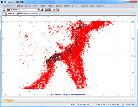This screenshot has height=107, width=138.
Task: Switch to the 震源分布1973-2009-ポイント tab
Action: (x=29, y=14)
